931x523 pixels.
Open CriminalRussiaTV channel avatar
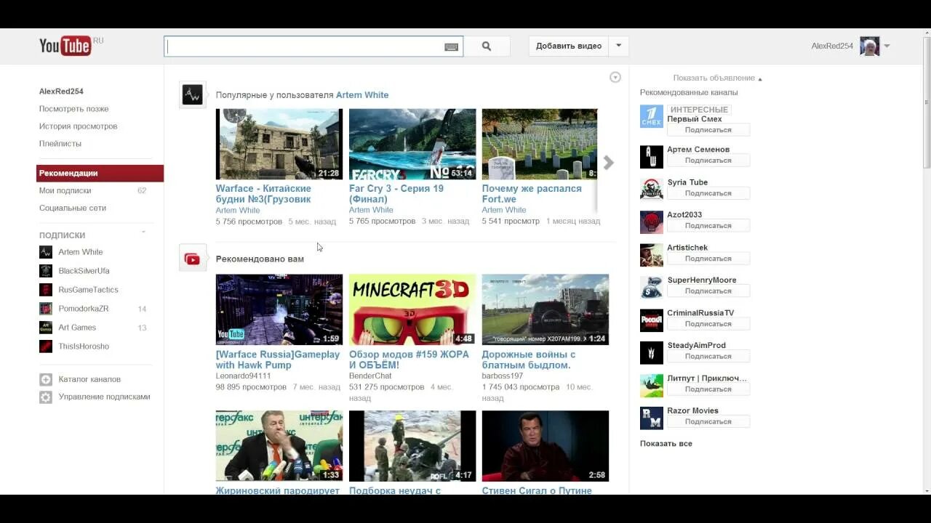652,320
